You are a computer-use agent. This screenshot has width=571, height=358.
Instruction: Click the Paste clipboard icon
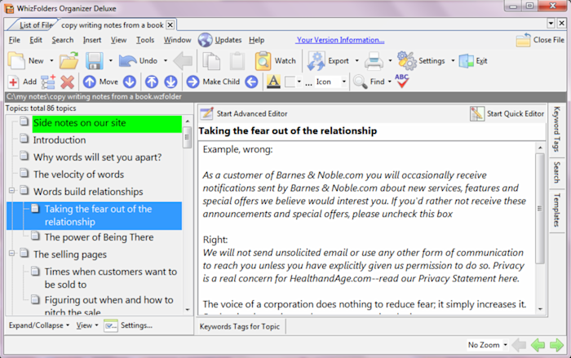tap(237, 60)
